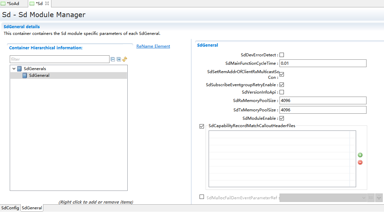Click the expand all tree icon
Viewport: 384px width, 212px height.
119,59
